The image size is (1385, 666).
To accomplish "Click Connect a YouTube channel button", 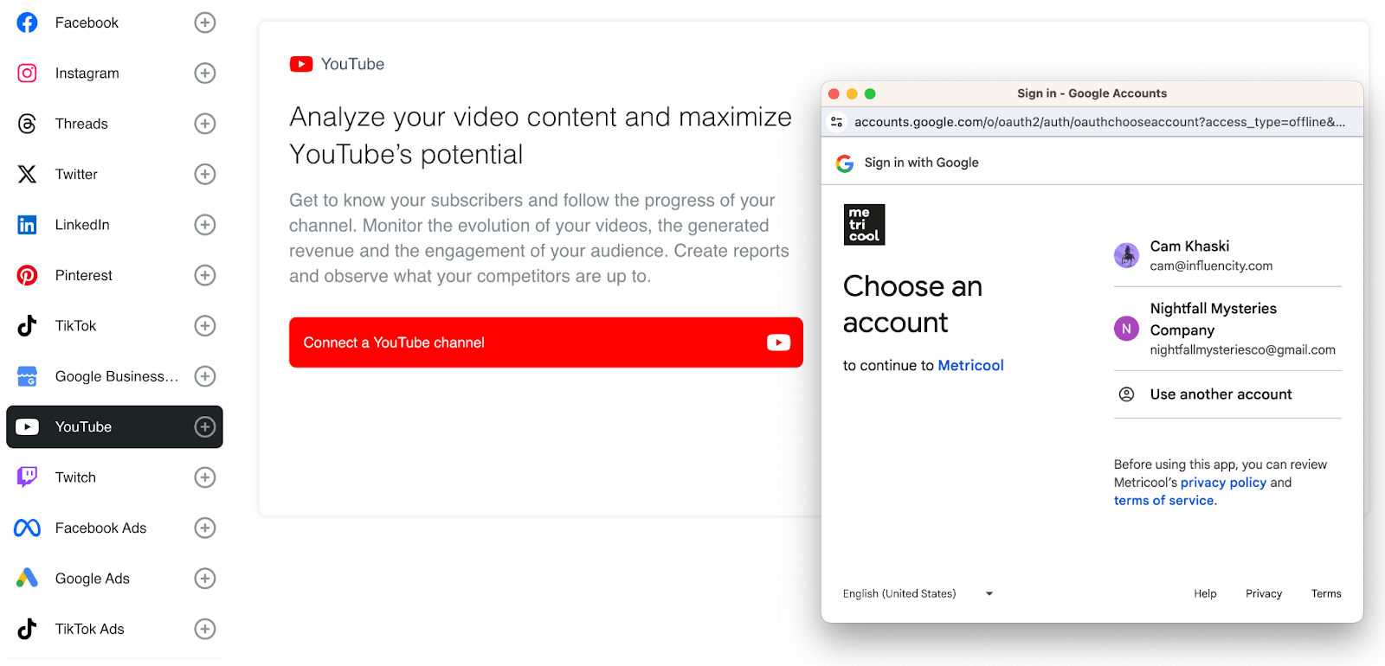I will coord(546,343).
